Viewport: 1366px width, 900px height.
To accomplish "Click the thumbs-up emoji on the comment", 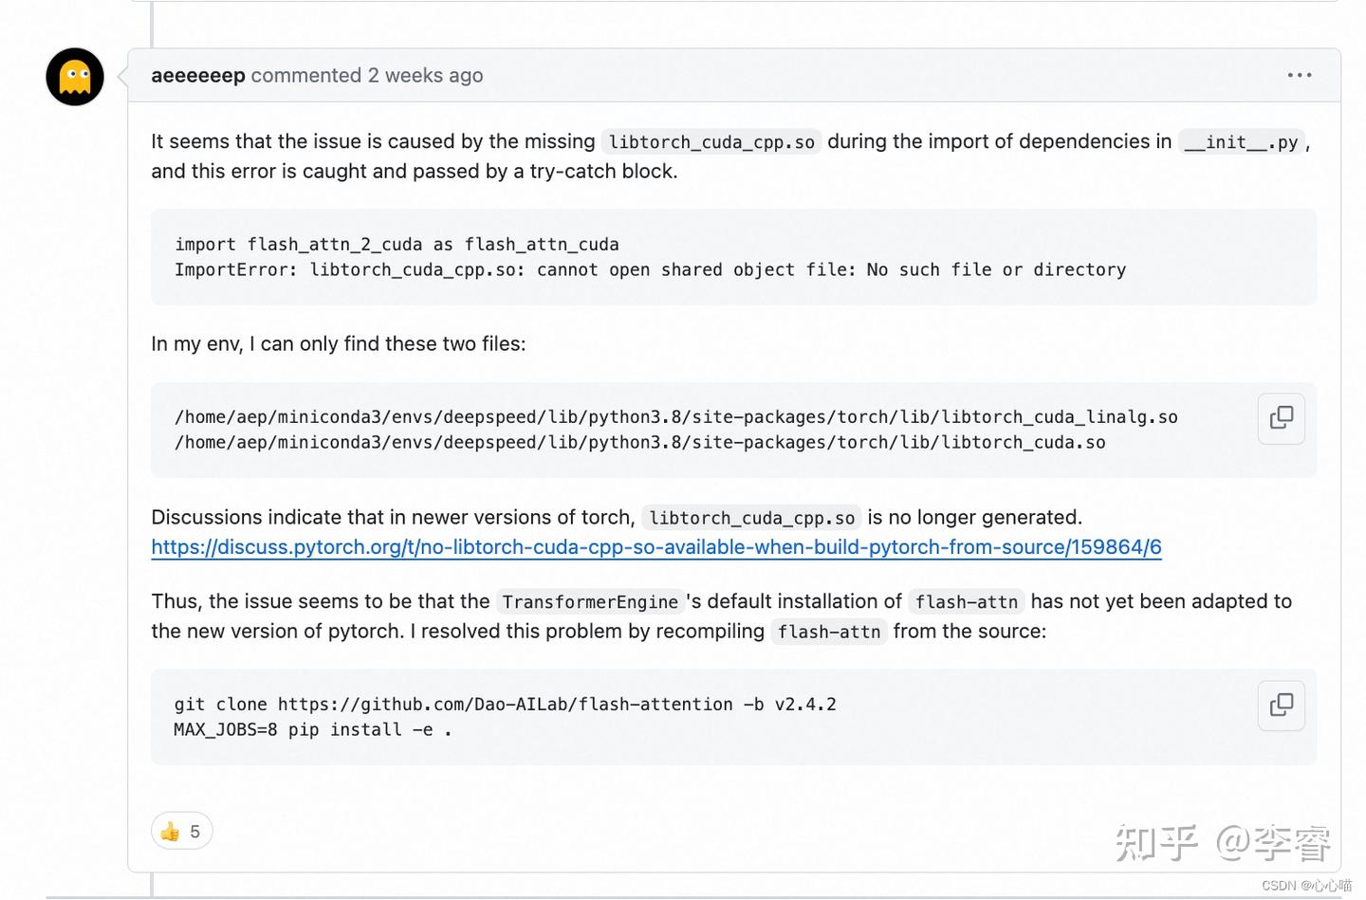I will pos(171,831).
